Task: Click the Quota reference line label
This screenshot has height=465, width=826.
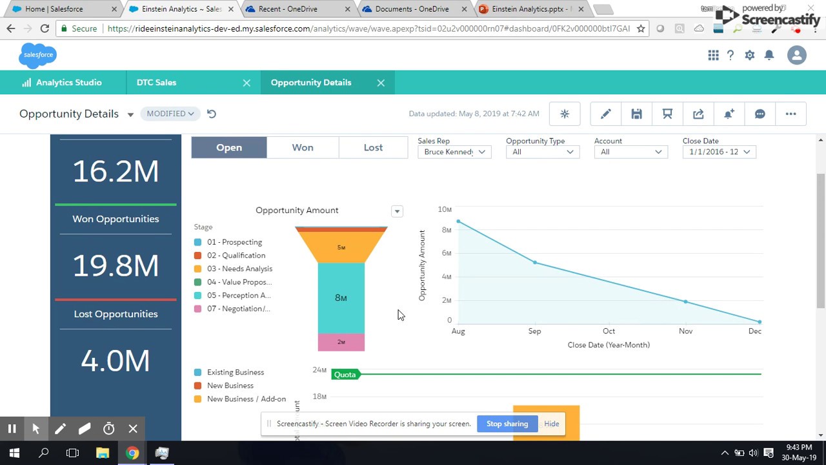Action: (x=345, y=375)
